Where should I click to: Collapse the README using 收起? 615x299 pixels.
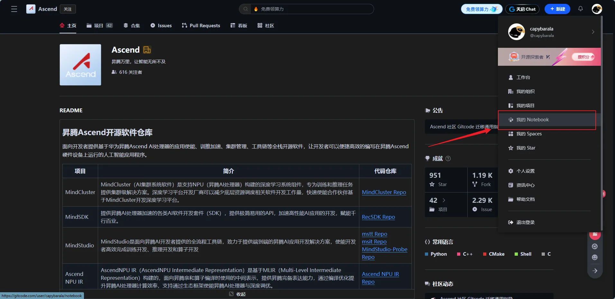237,294
